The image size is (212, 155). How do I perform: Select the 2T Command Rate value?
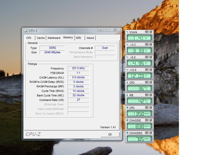tap(78, 100)
